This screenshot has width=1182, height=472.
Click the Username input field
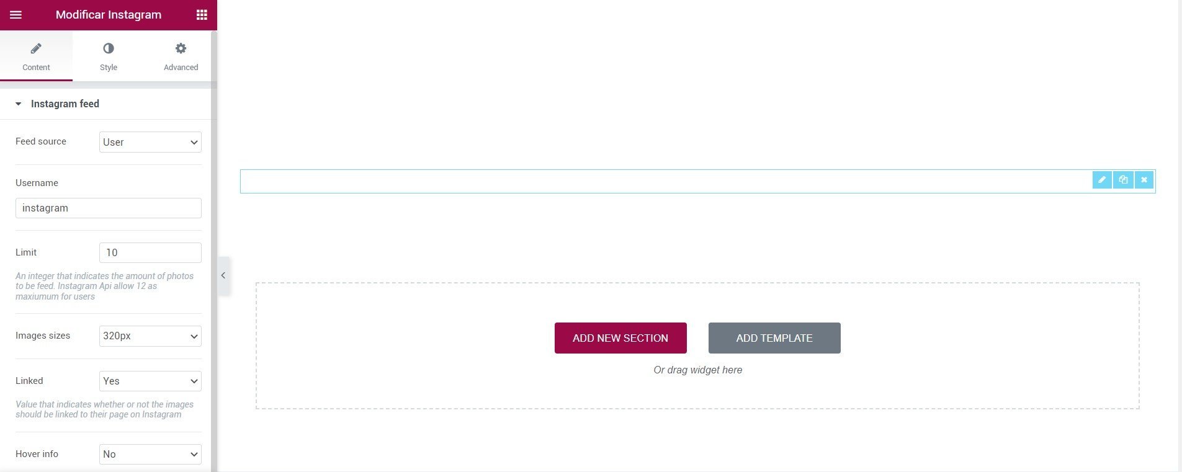[x=109, y=208]
